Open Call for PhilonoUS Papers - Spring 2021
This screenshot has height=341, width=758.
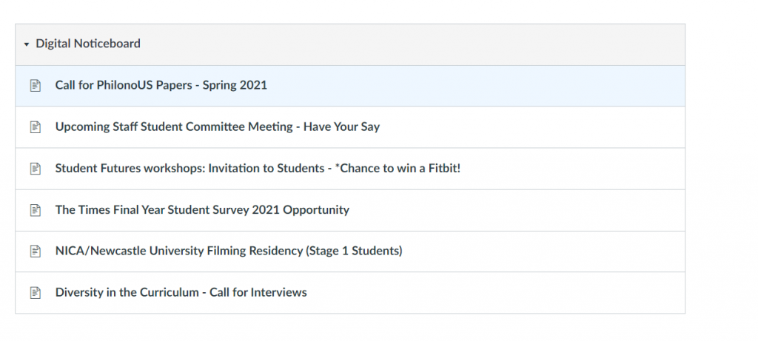(161, 85)
